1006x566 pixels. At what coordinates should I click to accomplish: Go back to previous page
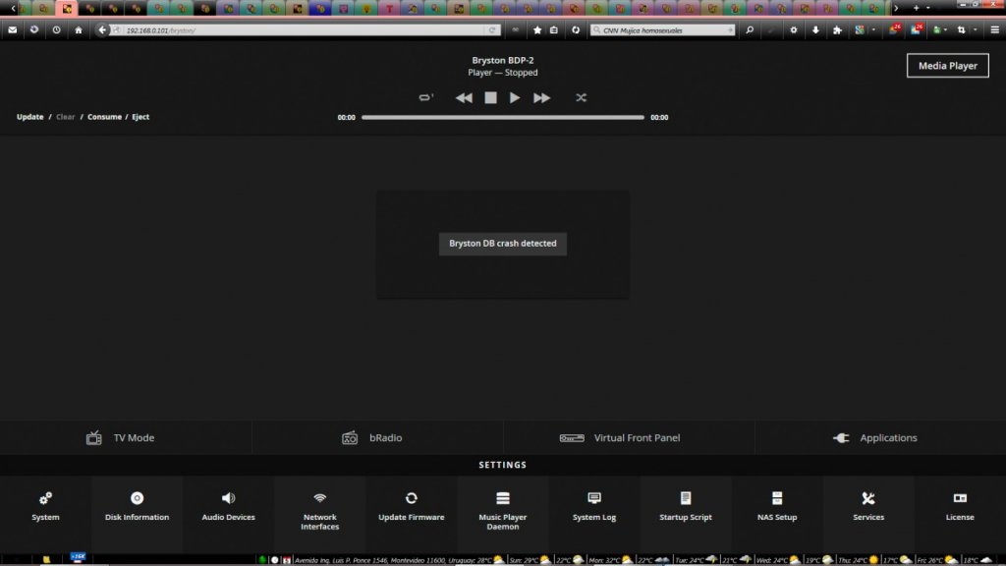point(102,29)
